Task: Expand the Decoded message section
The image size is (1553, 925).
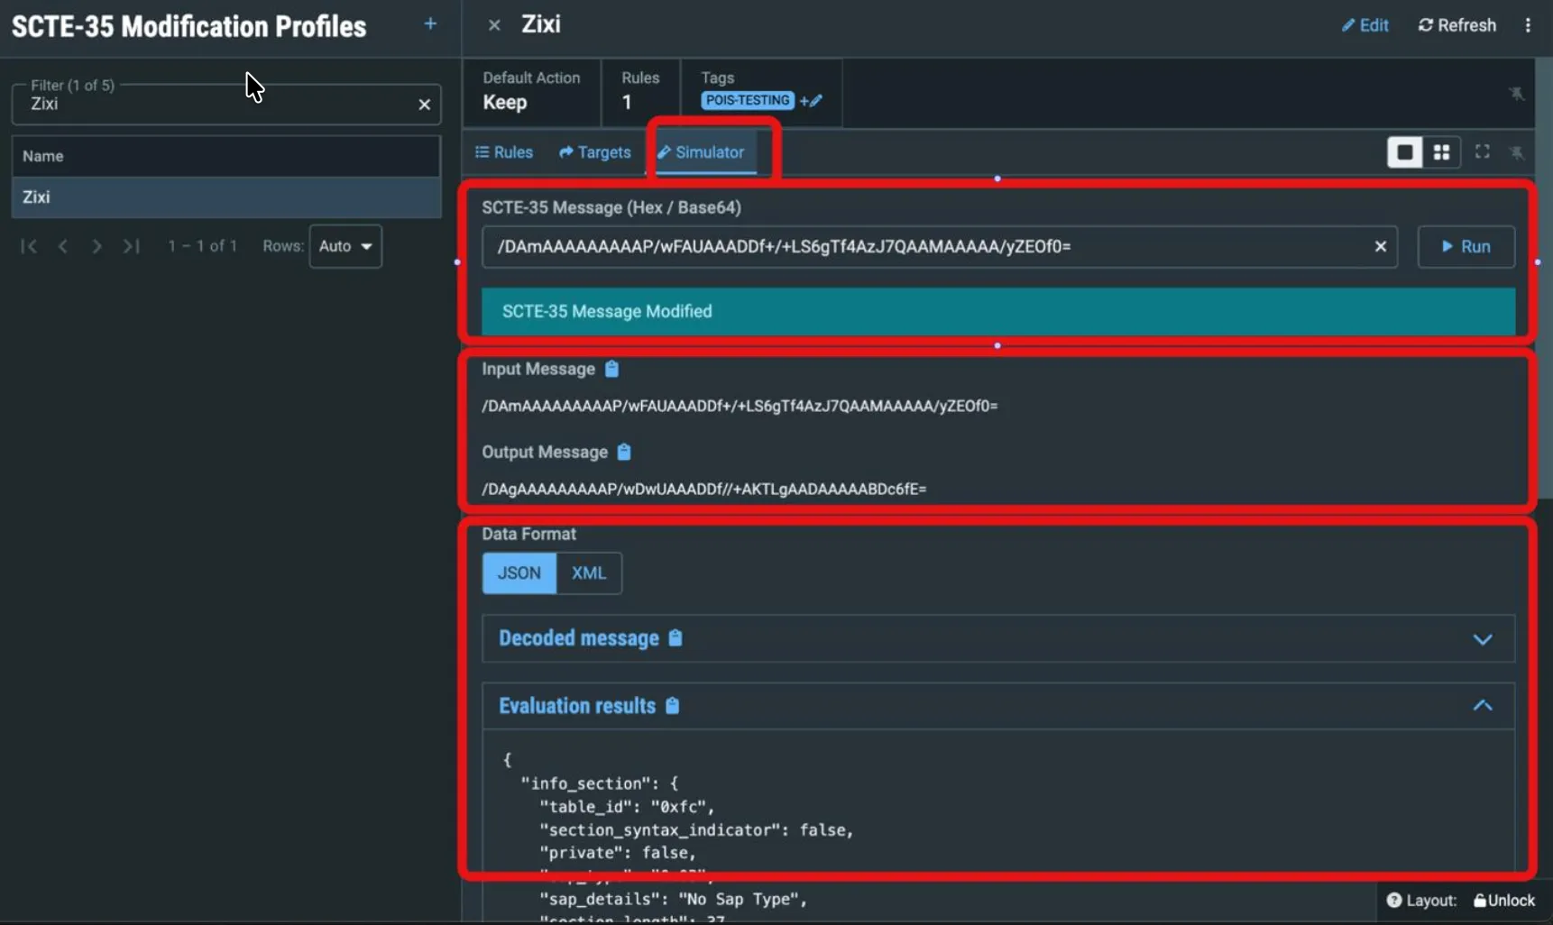Action: [x=1482, y=639]
